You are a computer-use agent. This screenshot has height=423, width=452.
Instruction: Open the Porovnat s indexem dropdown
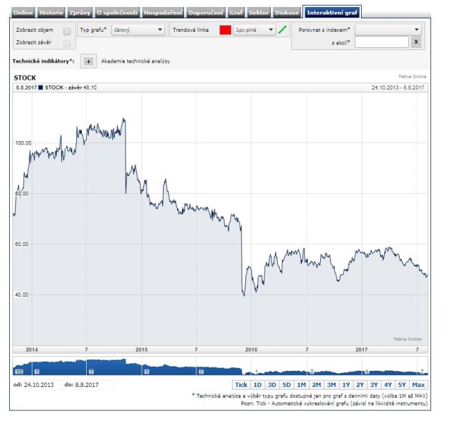(388, 30)
